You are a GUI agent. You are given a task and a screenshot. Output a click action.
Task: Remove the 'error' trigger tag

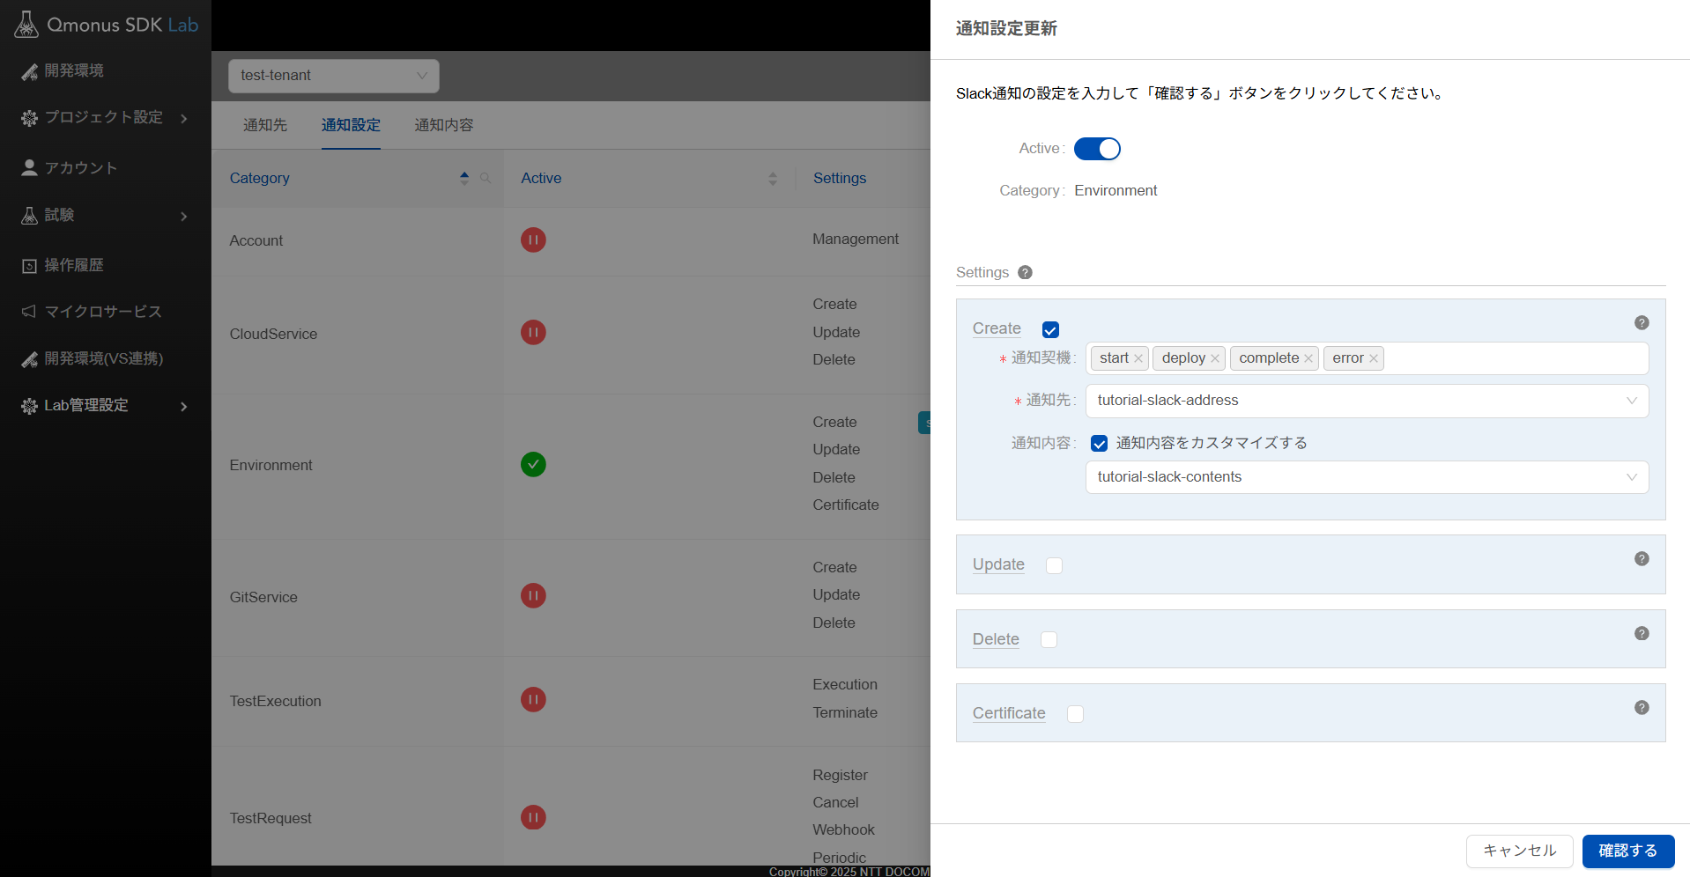click(1373, 358)
